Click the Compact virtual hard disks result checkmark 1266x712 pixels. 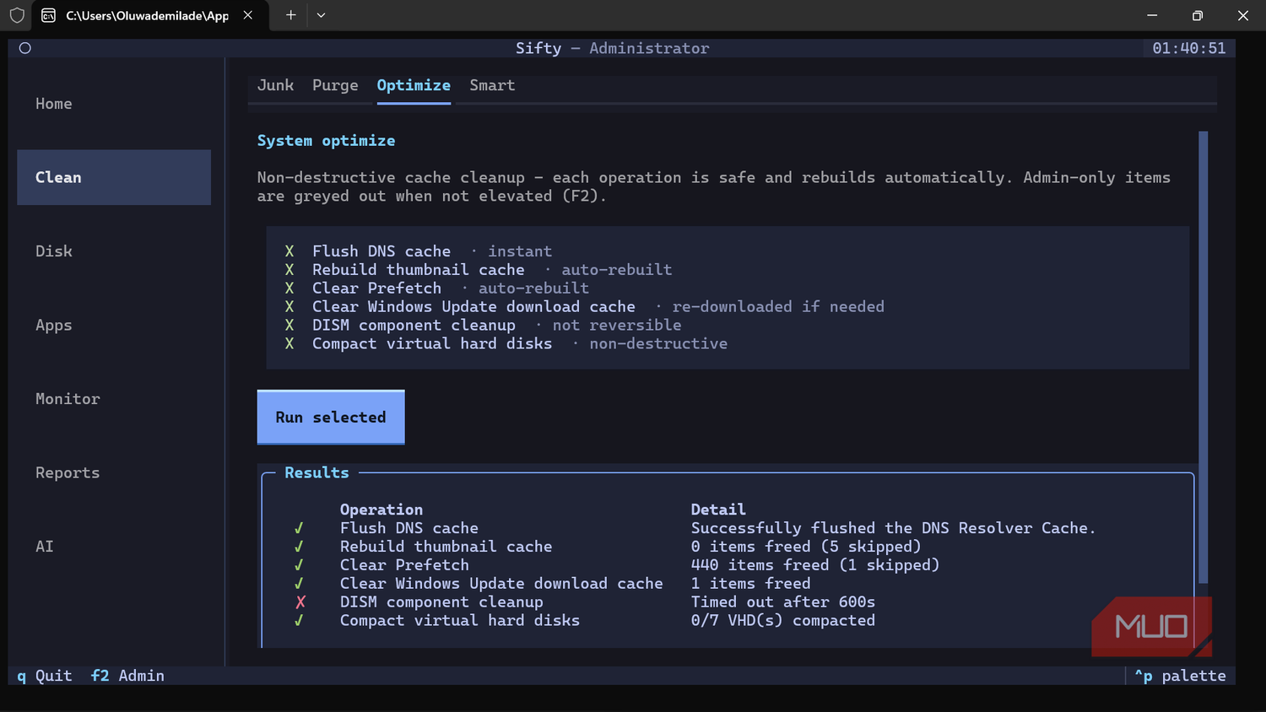(299, 621)
